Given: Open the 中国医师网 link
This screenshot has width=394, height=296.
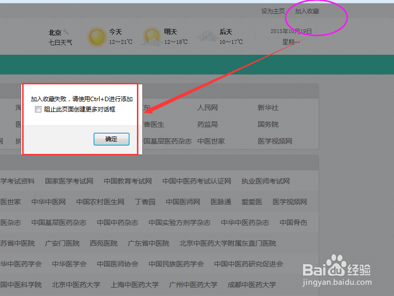Looking at the screenshot, I should [183, 202].
